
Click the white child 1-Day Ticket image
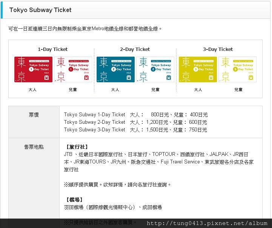pos(73,69)
